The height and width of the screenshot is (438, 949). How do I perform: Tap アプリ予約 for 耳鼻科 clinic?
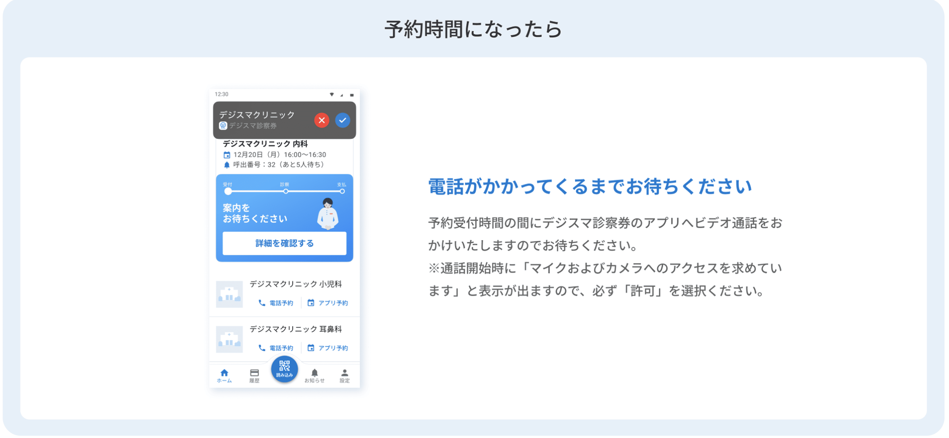click(x=327, y=348)
